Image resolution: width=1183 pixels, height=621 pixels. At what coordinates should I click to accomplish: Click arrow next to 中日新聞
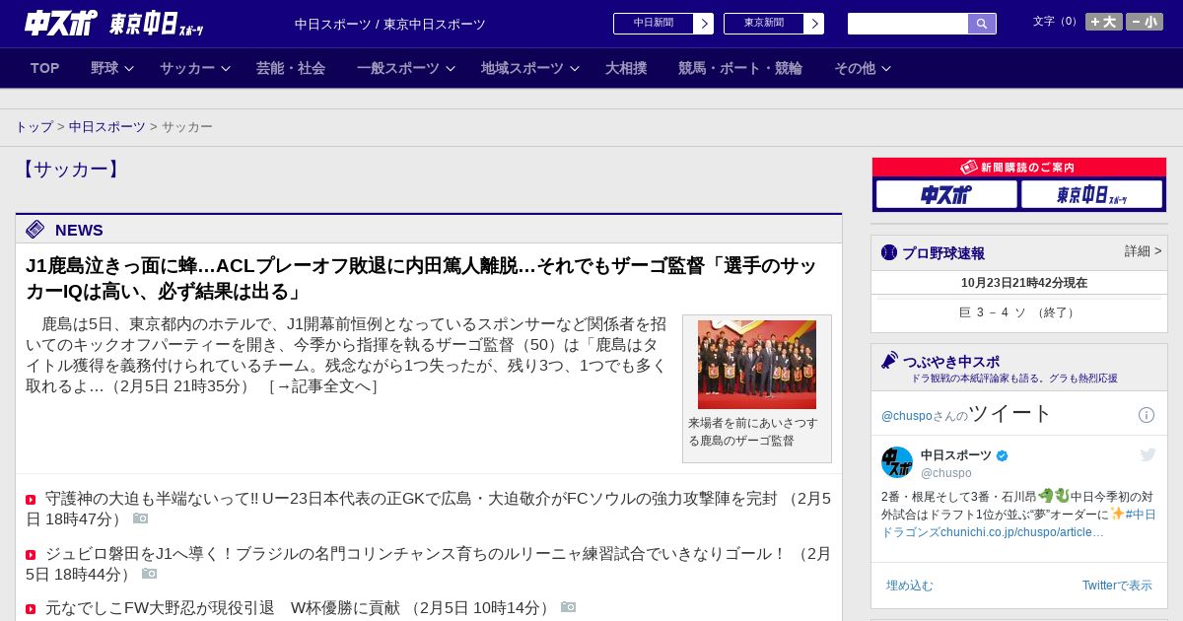click(704, 24)
